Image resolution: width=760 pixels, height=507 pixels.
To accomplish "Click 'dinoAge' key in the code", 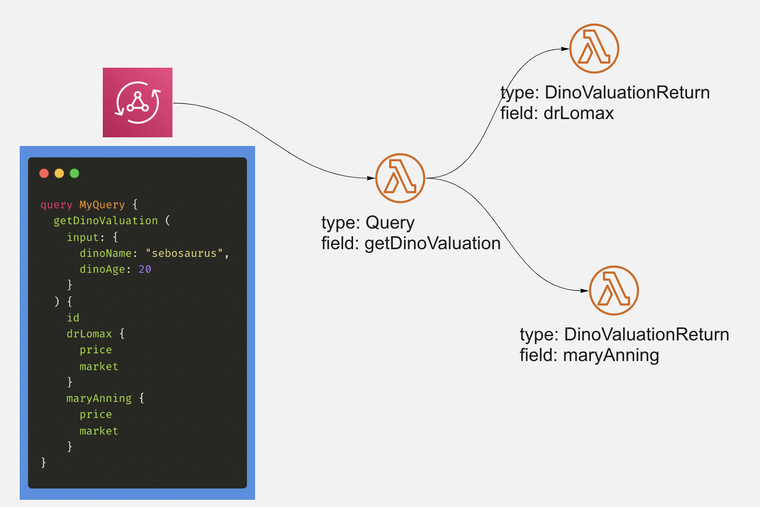I will pyautogui.click(x=102, y=269).
